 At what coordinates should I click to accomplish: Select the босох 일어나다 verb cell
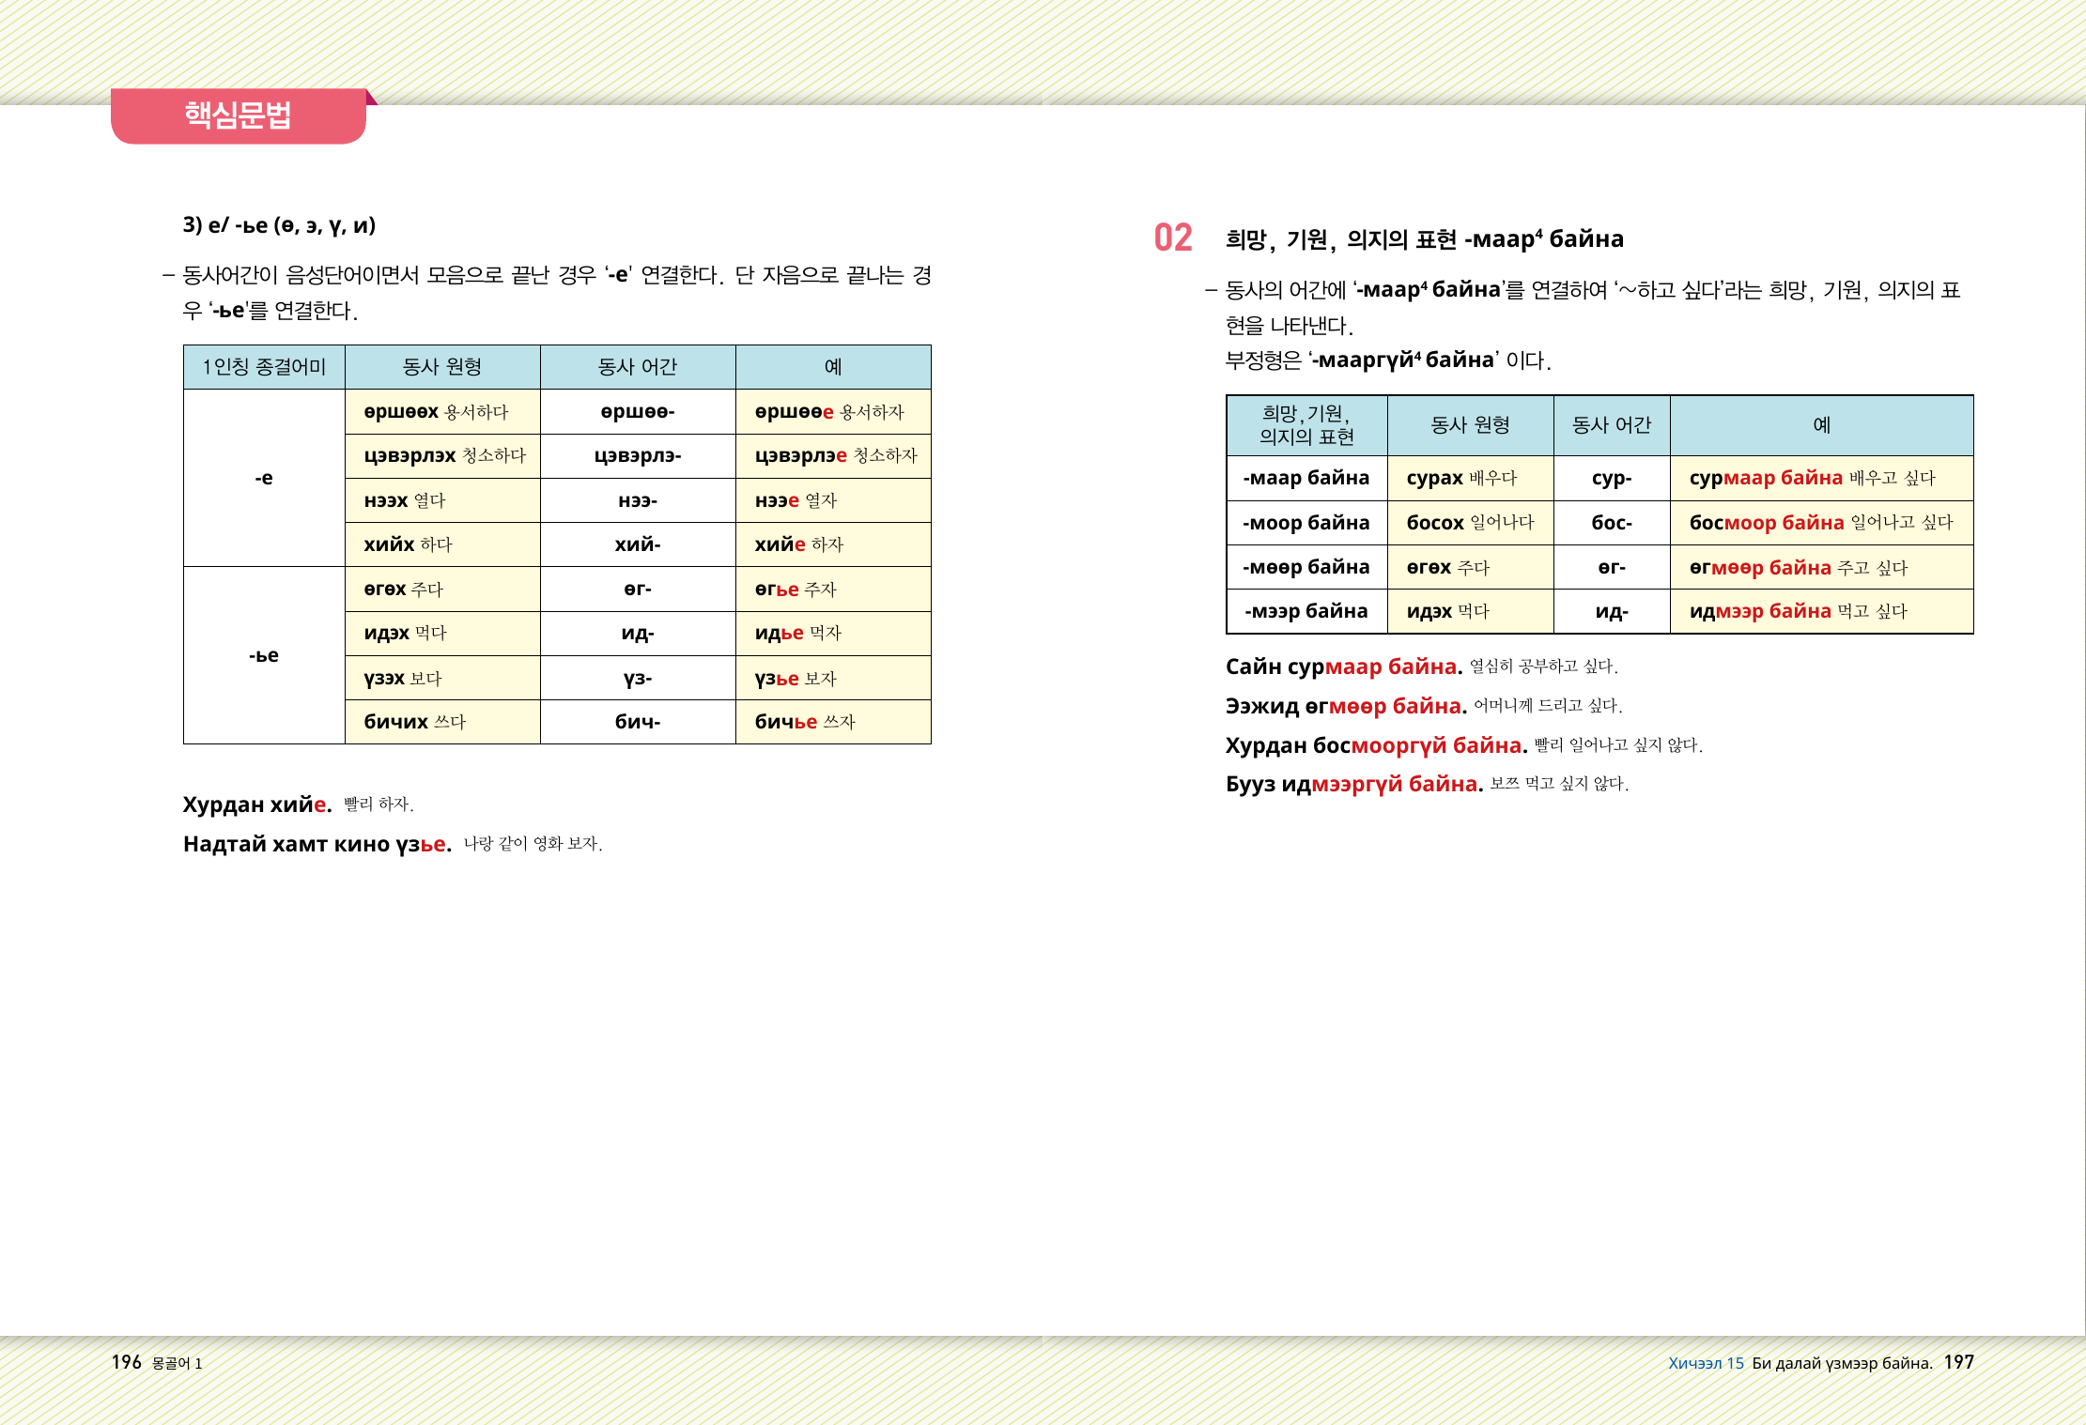pos(1469,523)
